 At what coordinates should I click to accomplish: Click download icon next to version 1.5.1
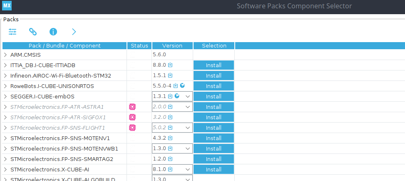coord(170,75)
